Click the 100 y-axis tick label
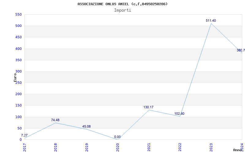The image size is (245, 153). tap(18, 117)
